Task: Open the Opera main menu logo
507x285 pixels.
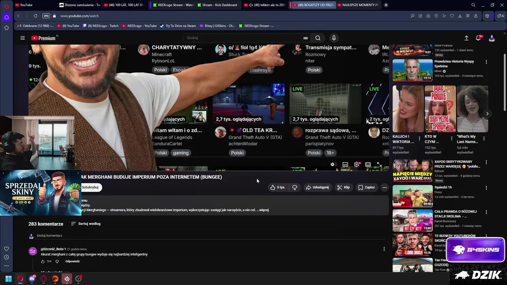Action: [6, 6]
